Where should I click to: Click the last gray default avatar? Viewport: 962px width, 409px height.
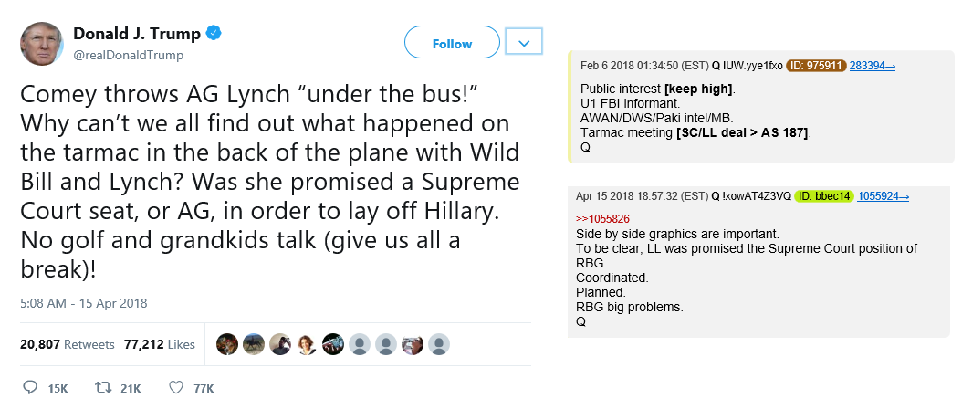click(x=439, y=344)
